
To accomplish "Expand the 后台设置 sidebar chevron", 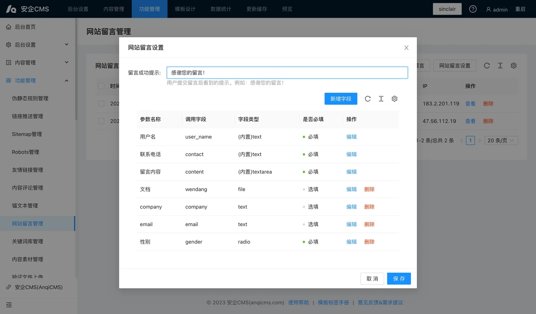I will click(x=67, y=44).
